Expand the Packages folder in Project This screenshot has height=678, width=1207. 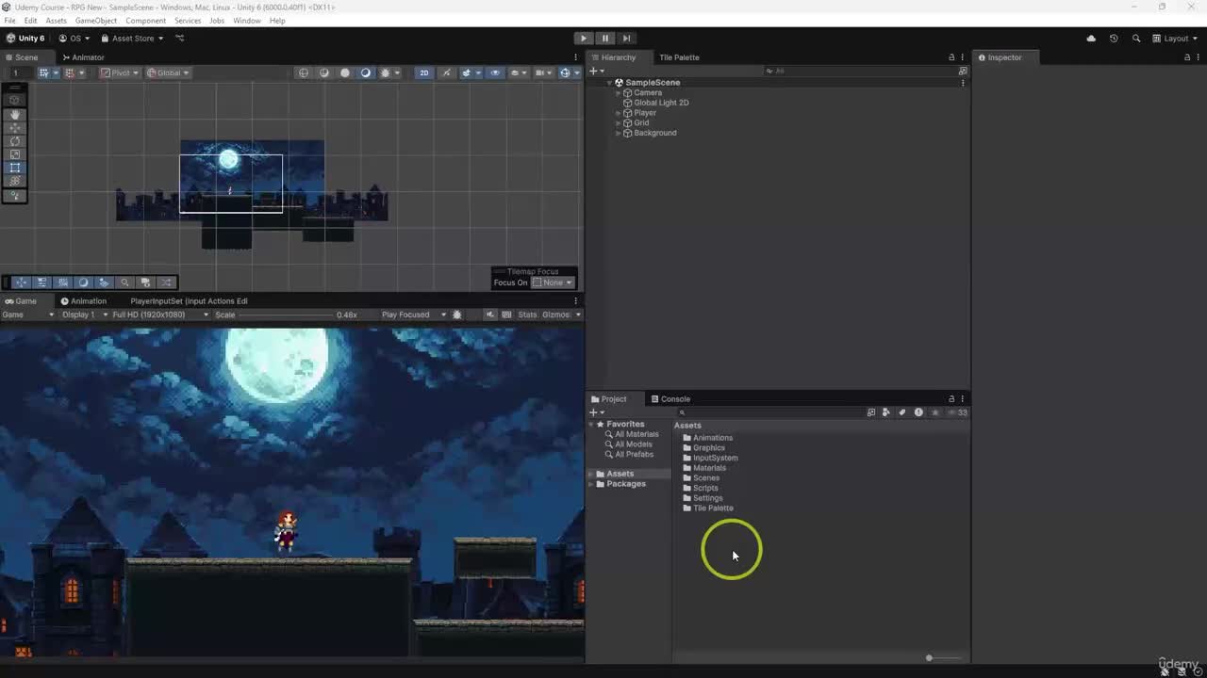(592, 484)
